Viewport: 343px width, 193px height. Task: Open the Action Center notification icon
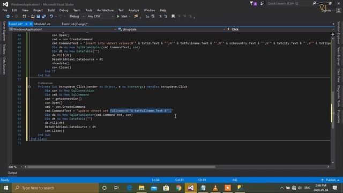[334, 188]
